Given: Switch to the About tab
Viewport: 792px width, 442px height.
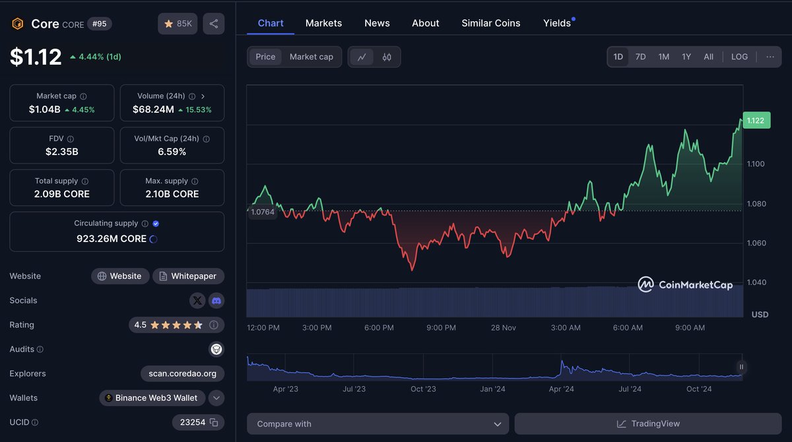Looking at the screenshot, I should tap(426, 23).
